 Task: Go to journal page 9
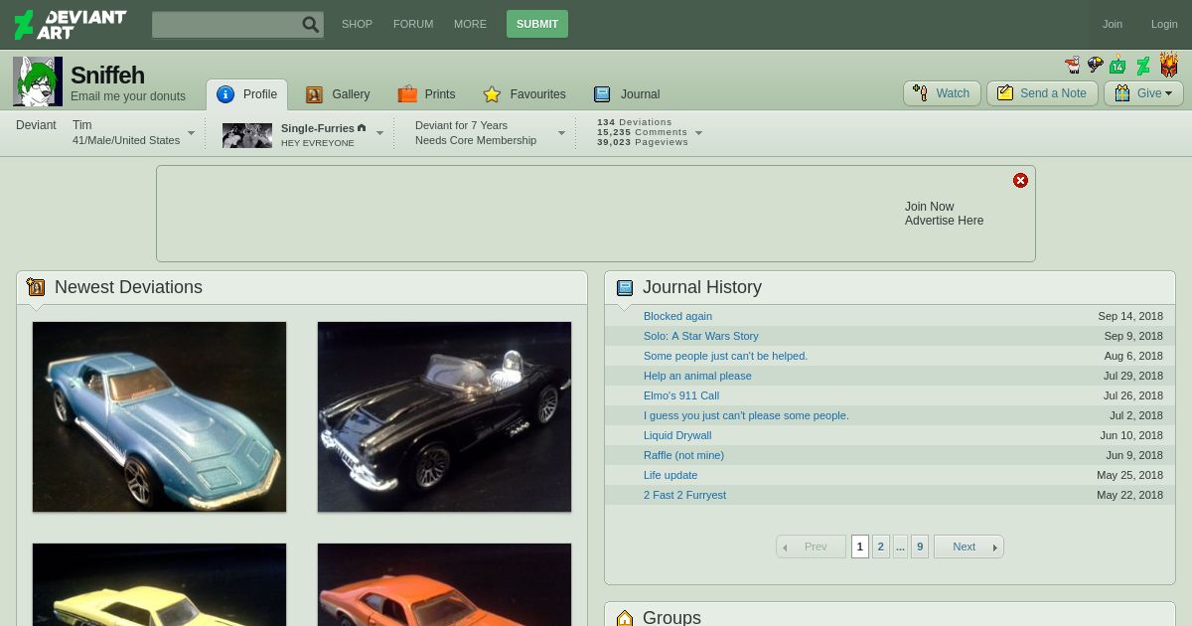tap(920, 547)
